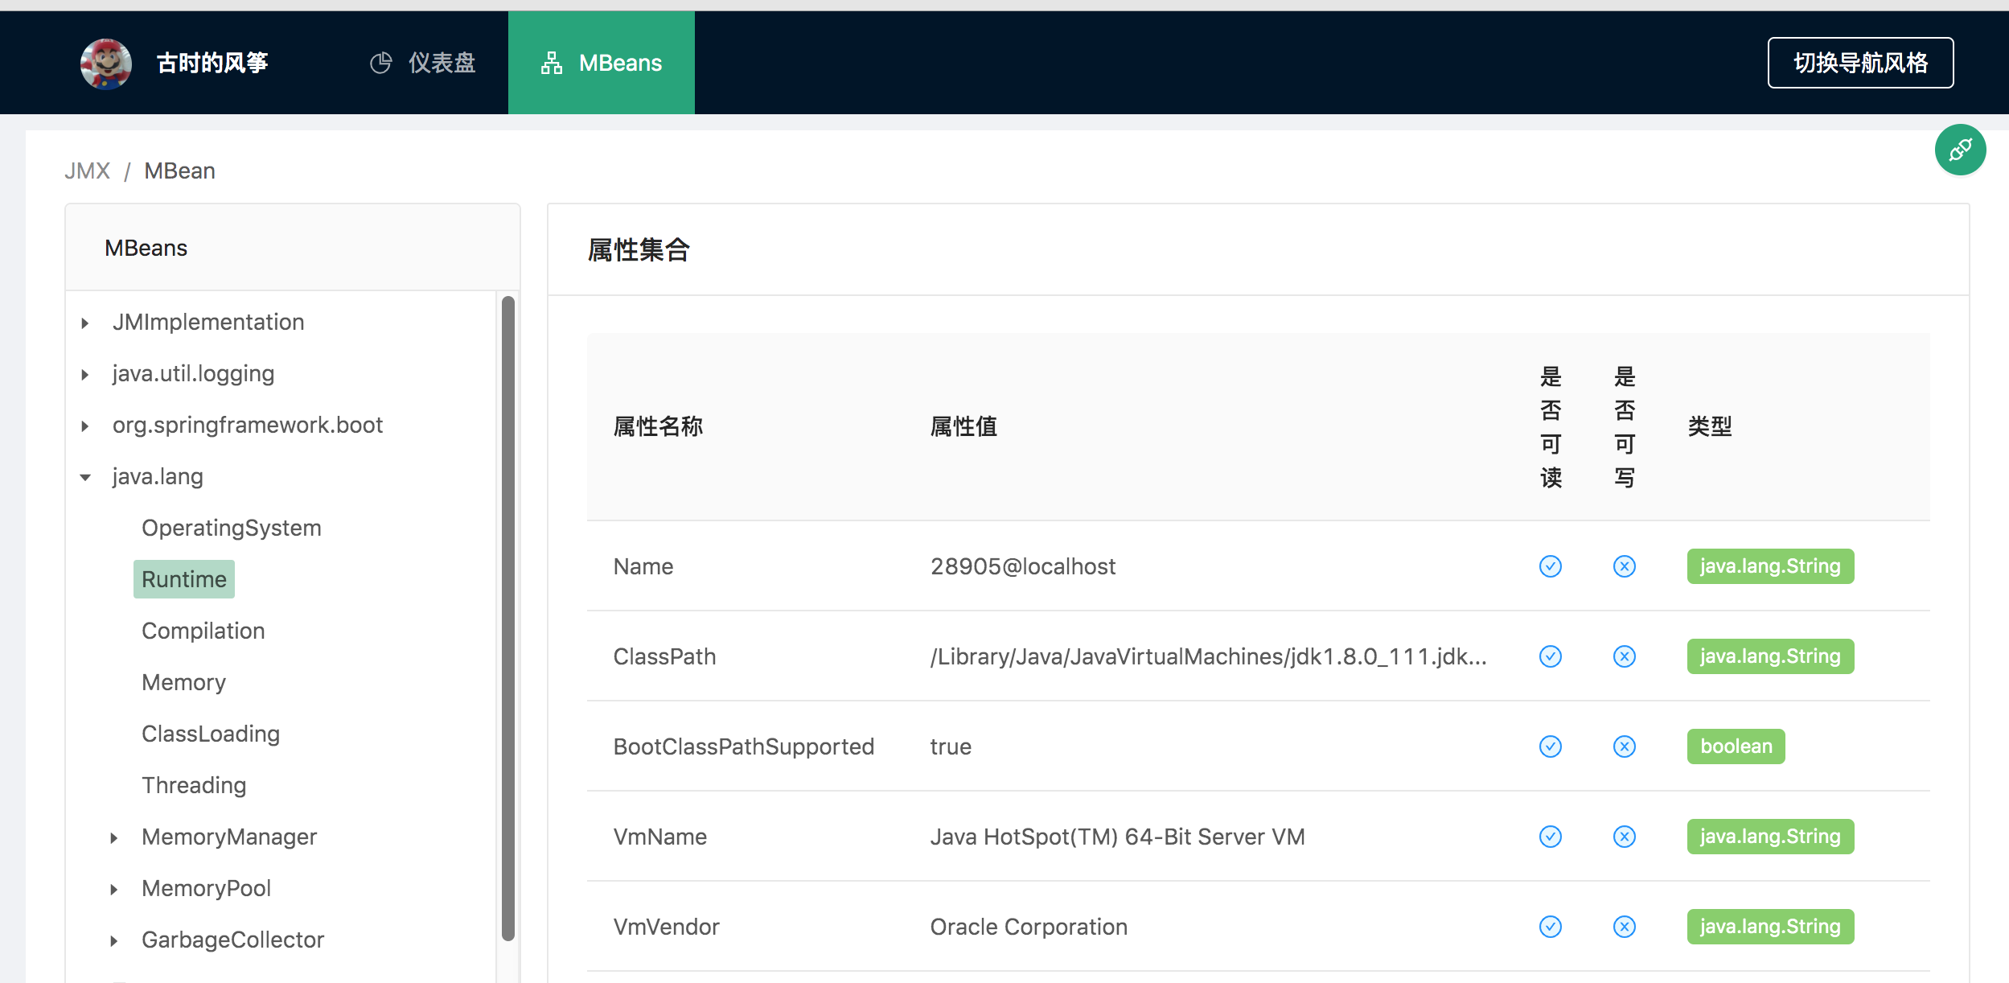2009x983 pixels.
Task: Toggle the writable status for VmName
Action: (1625, 837)
